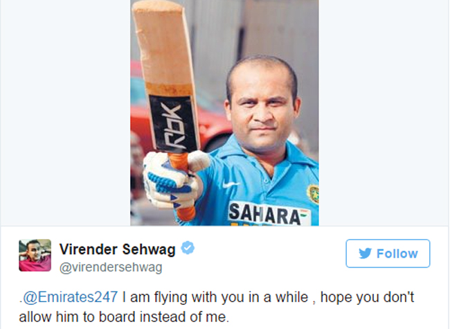Viewport: 450px width, 329px height.
Task: Click the SAHARA sponsor text on jersey
Action: [x=266, y=214]
